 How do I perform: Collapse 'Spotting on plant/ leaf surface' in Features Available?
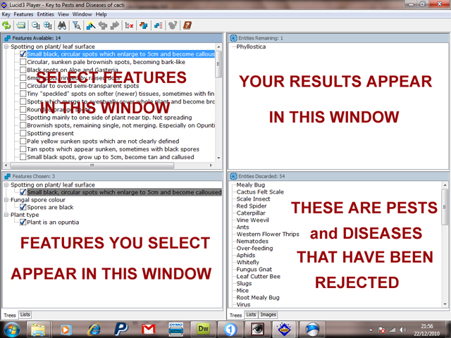(6, 46)
